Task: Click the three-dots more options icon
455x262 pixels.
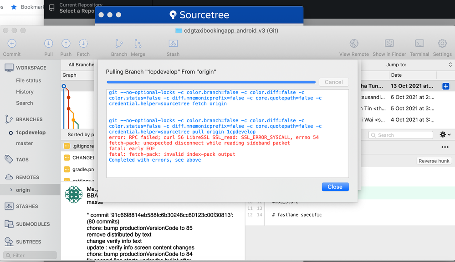Action: [x=445, y=147]
